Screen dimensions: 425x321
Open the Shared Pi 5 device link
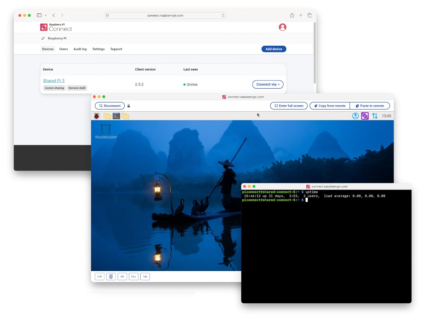54,80
